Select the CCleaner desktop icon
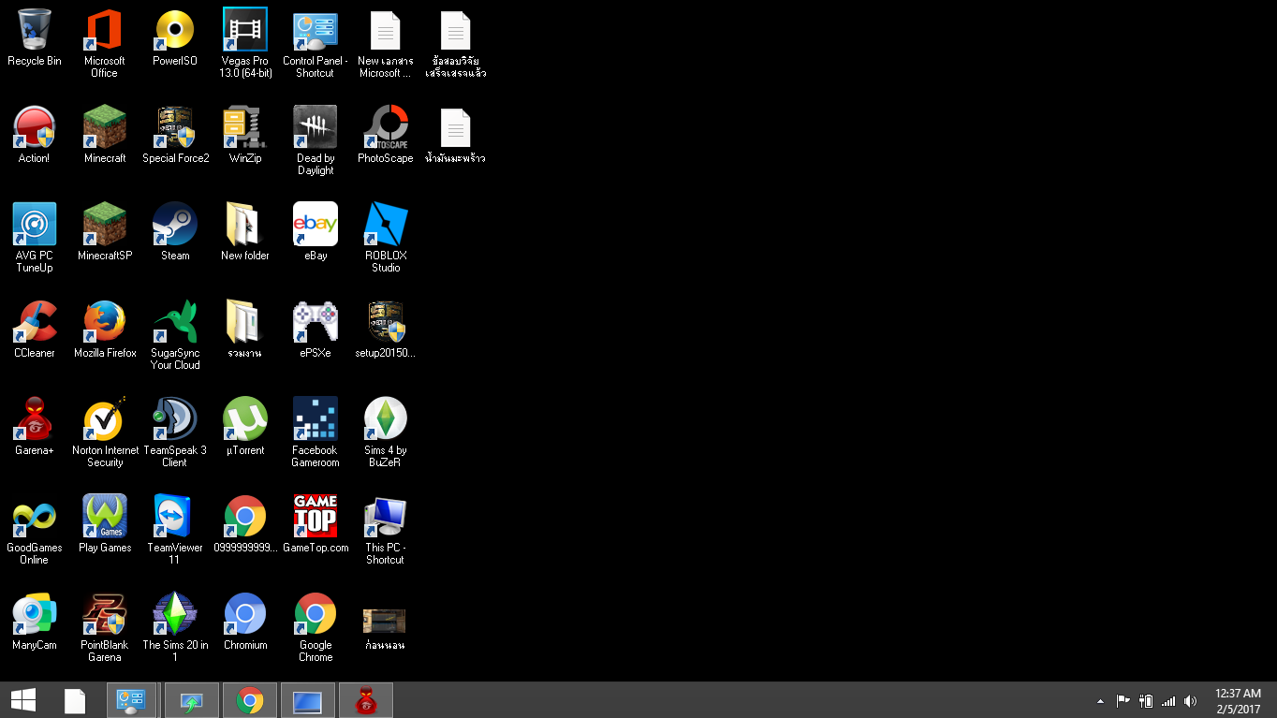The height and width of the screenshot is (718, 1277). 35,322
